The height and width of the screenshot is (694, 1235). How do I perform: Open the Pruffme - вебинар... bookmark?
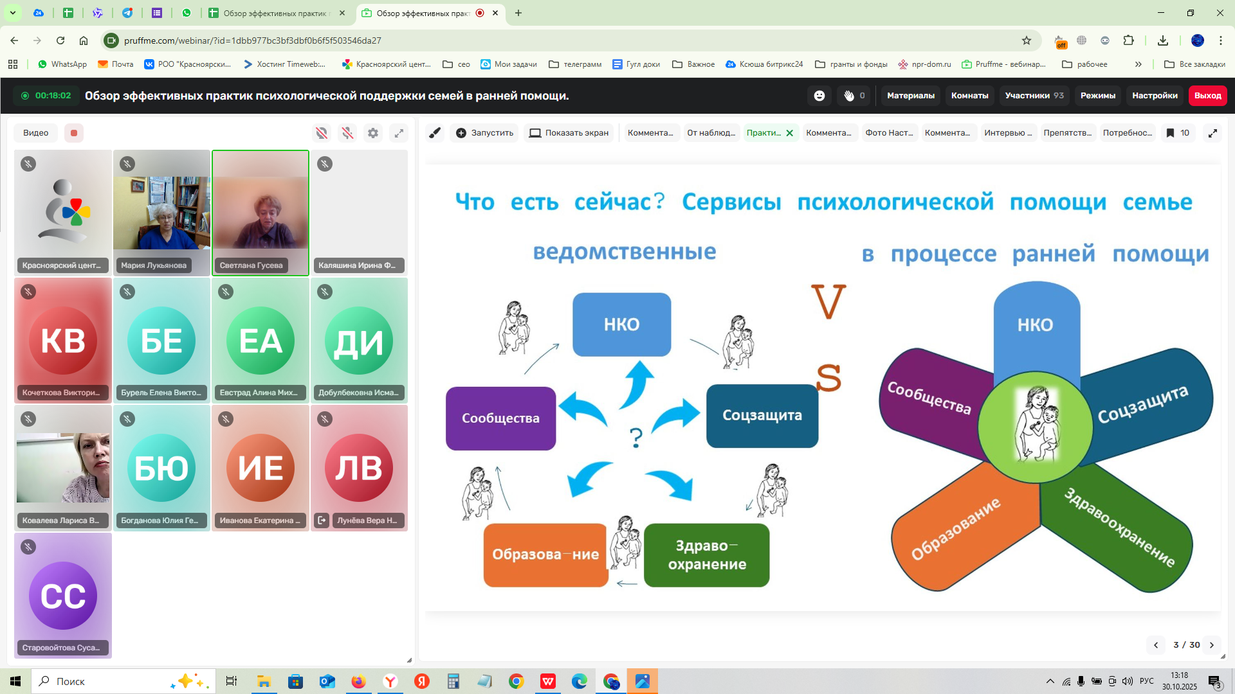pos(1003,64)
